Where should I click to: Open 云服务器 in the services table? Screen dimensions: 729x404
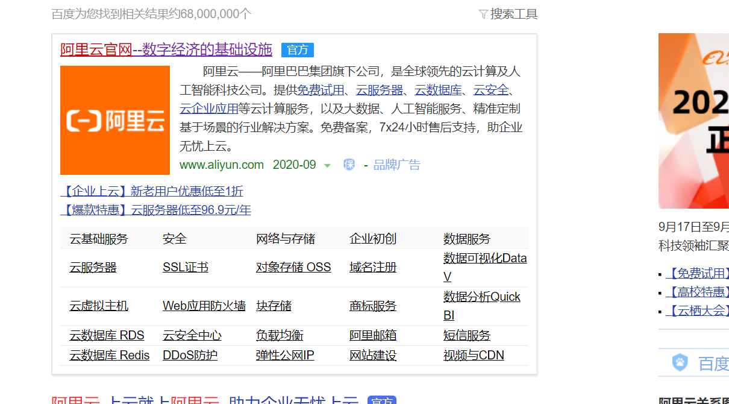pos(93,267)
